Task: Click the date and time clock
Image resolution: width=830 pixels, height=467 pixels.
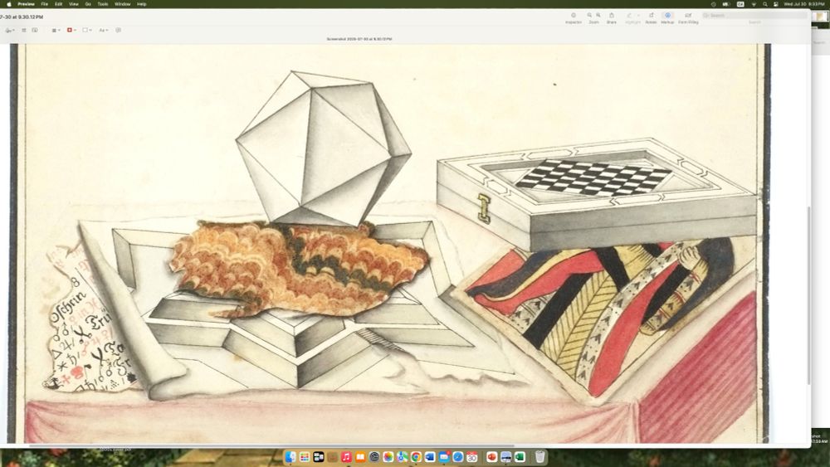Action: click(804, 3)
